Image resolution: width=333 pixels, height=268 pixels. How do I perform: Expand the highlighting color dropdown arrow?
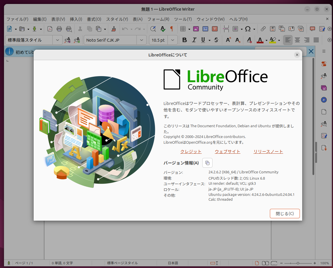tap(278, 40)
